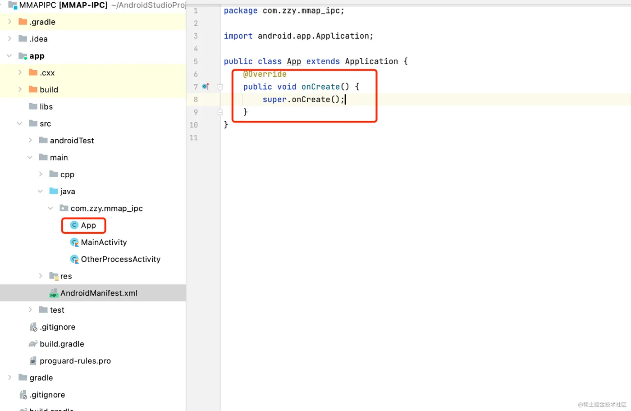
Task: Click the proguard-rules.pro file icon
Action: point(33,361)
